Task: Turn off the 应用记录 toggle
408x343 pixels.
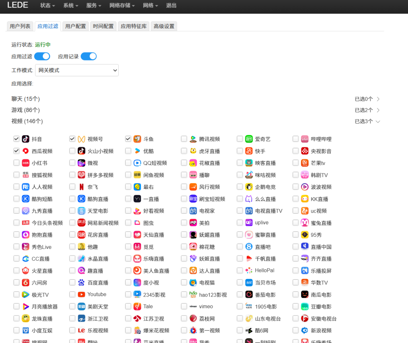Action: pyautogui.click(x=88, y=56)
